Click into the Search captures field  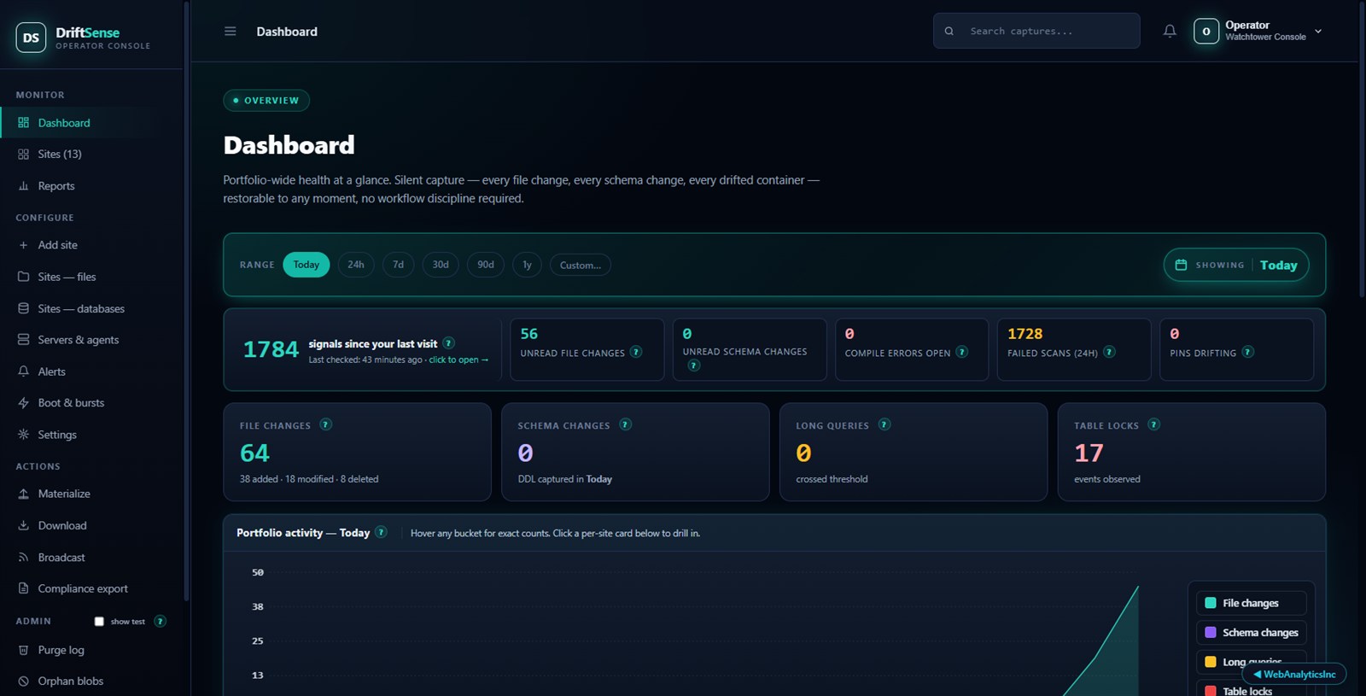click(1036, 31)
